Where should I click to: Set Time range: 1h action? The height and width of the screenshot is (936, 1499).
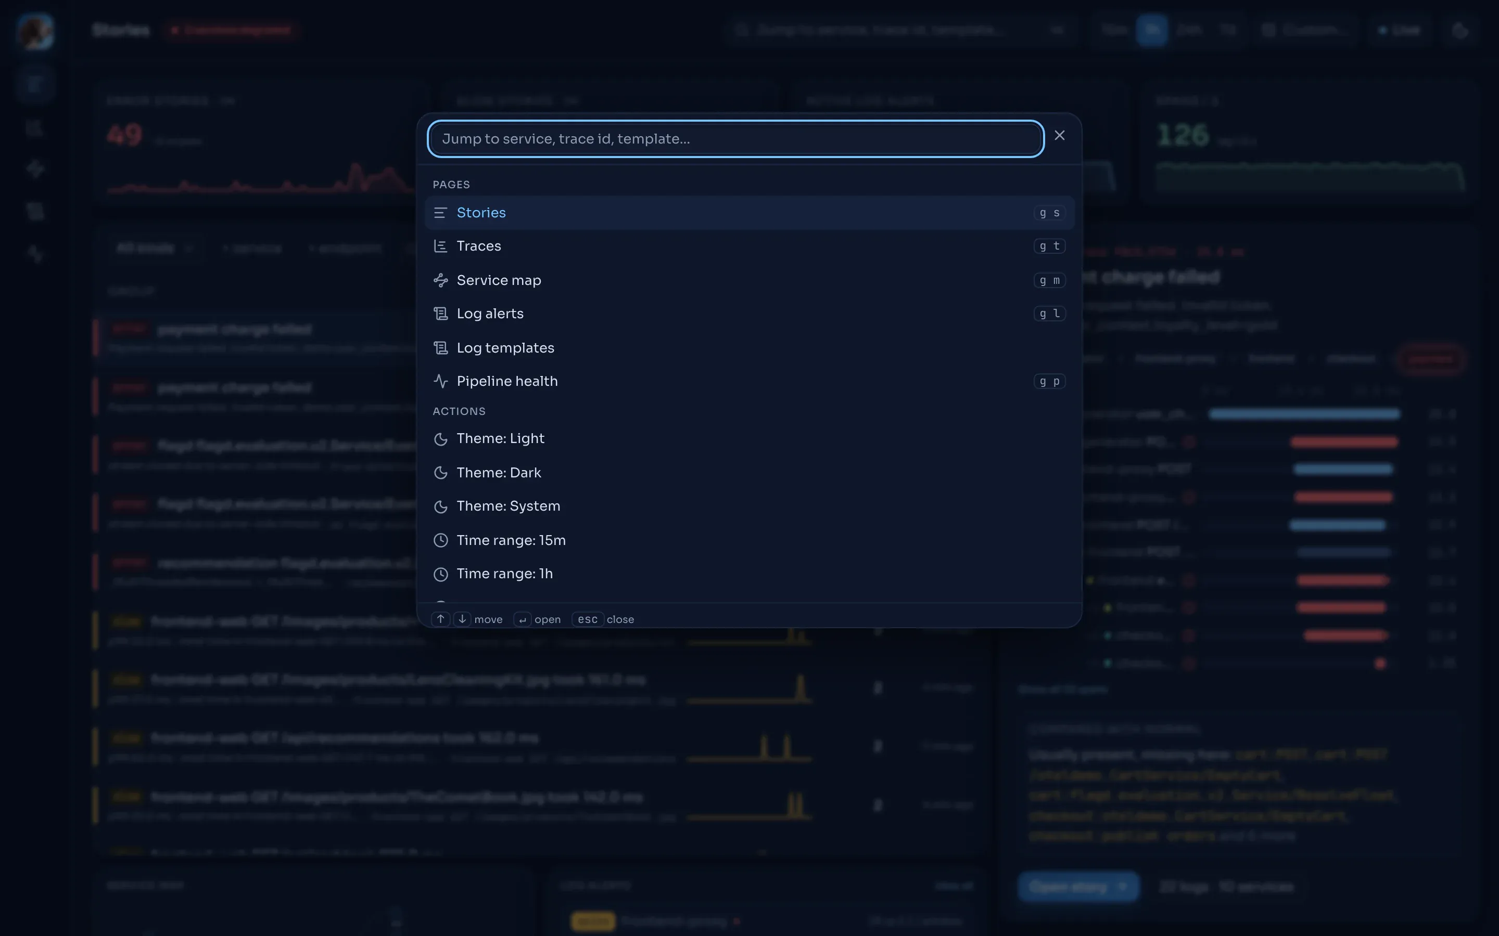[749, 574]
